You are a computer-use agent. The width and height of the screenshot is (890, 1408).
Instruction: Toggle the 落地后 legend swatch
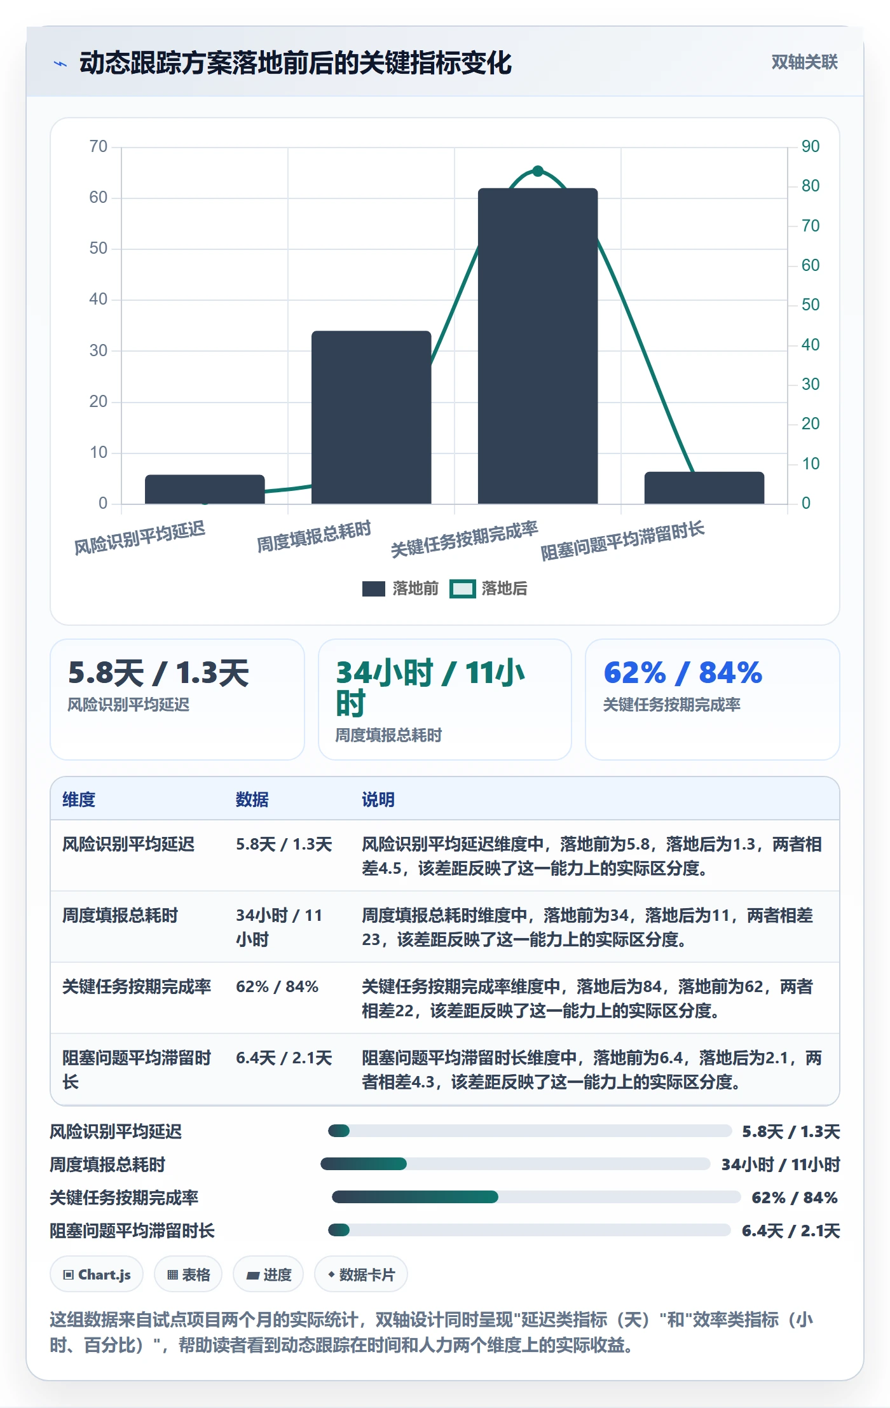pyautogui.click(x=462, y=589)
